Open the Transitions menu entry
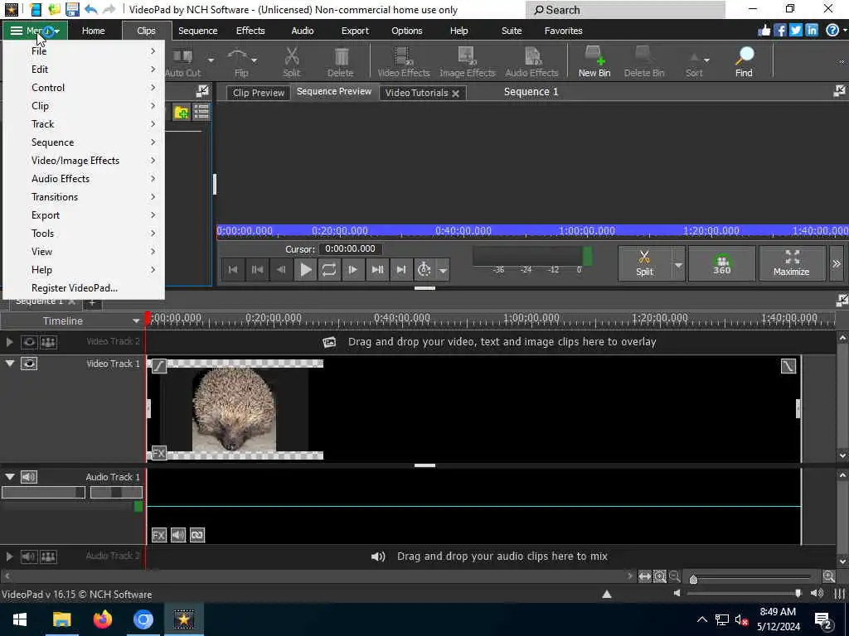This screenshot has height=636, width=849. (x=84, y=197)
